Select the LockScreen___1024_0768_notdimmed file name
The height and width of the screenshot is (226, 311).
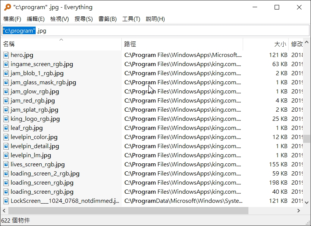click(x=65, y=201)
